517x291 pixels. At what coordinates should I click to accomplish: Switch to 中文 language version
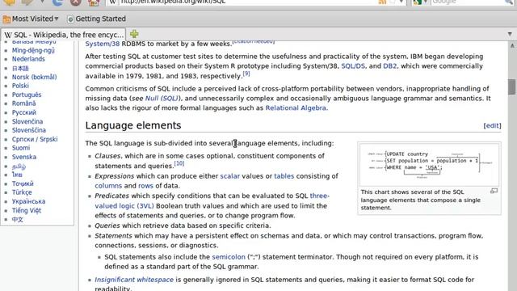coord(18,220)
